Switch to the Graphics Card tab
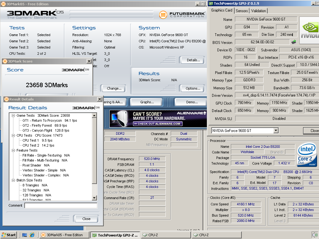This screenshot has height=239, width=319. [x=221, y=10]
